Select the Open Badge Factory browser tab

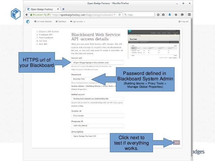43,9
